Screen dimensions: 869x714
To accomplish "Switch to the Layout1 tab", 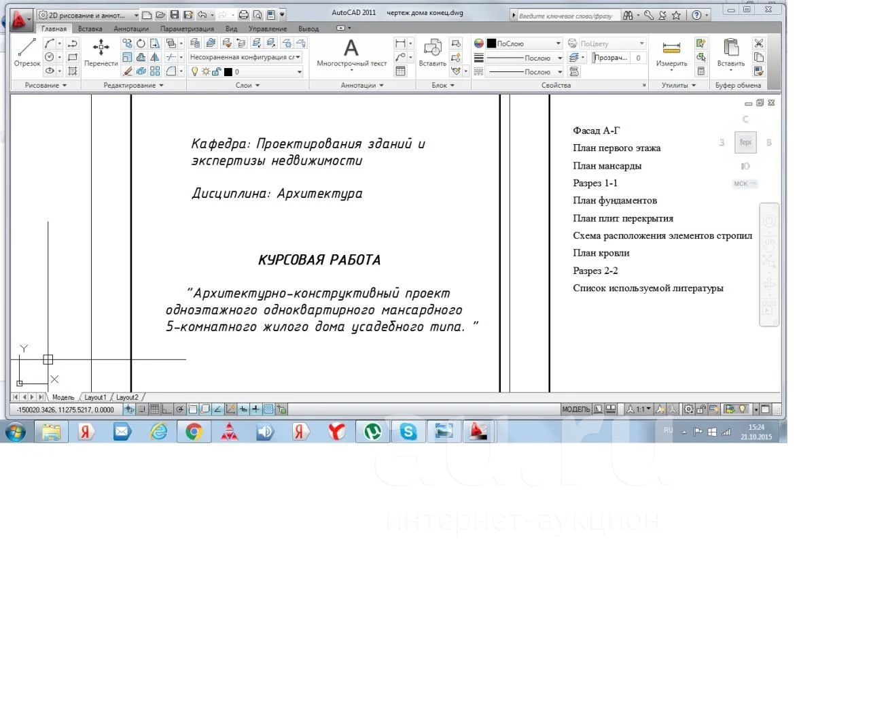I will coord(95,397).
